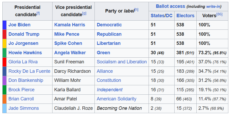Click the Donald Trump link
Screen dimensions: 231x115
[24, 34]
